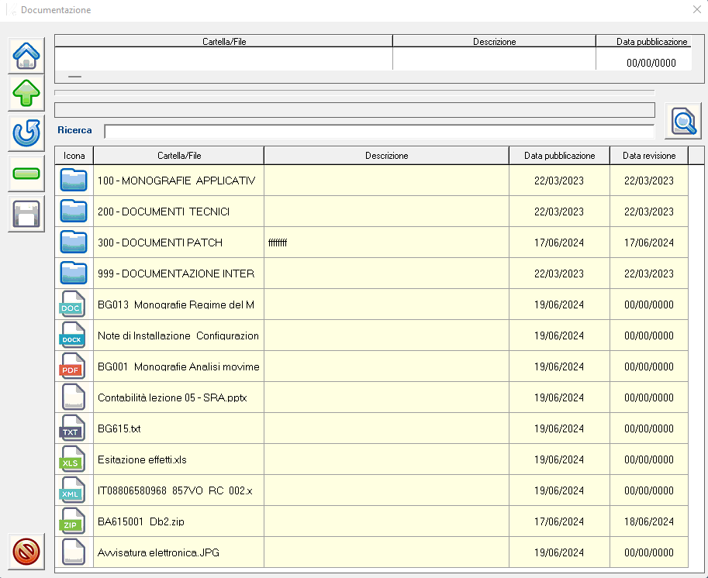Click the Home navigation icon
The width and height of the screenshot is (708, 578).
(x=26, y=55)
